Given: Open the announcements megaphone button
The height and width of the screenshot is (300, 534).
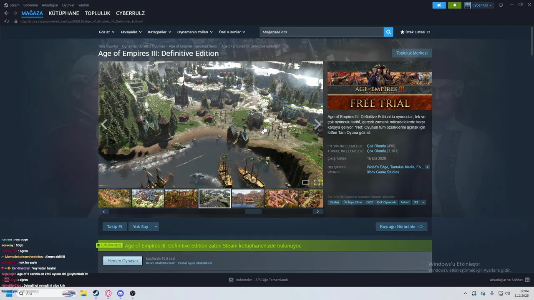Looking at the screenshot, I should pos(439,5).
